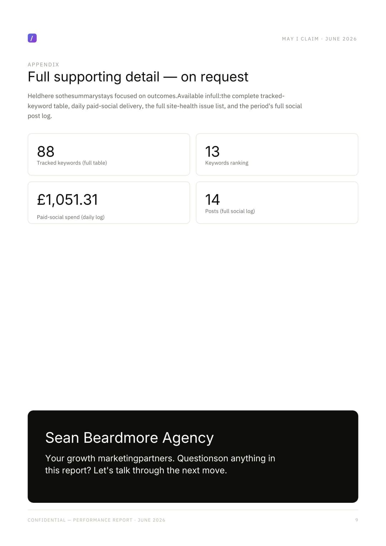Click the intro paragraph about tracked-keyword table

pyautogui.click(x=165, y=106)
